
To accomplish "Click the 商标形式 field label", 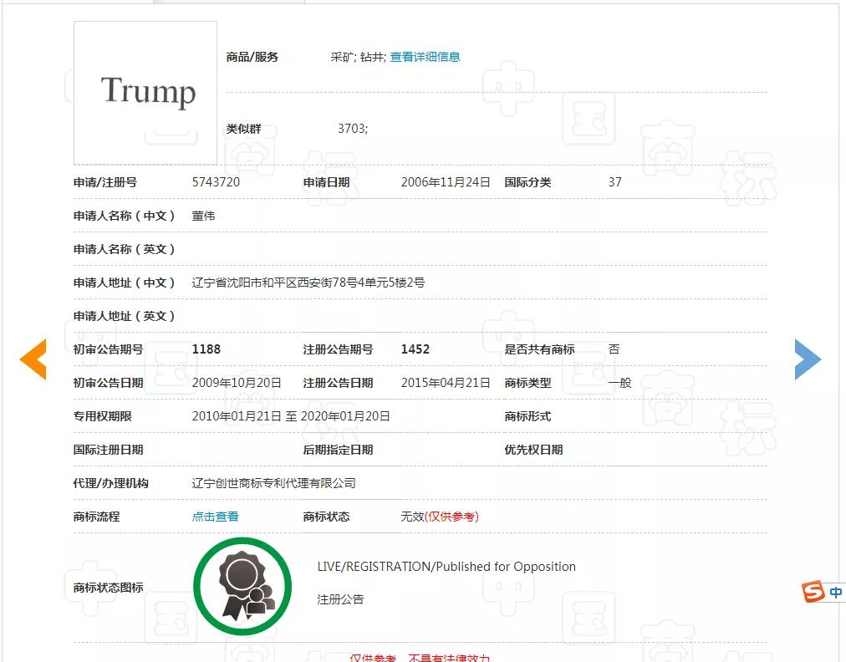I will coord(527,416).
